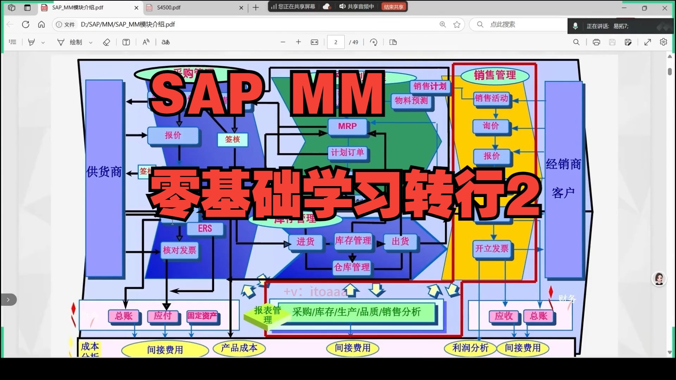Click the MRP box in diagram
Viewport: 676px width, 380px height.
point(348,126)
